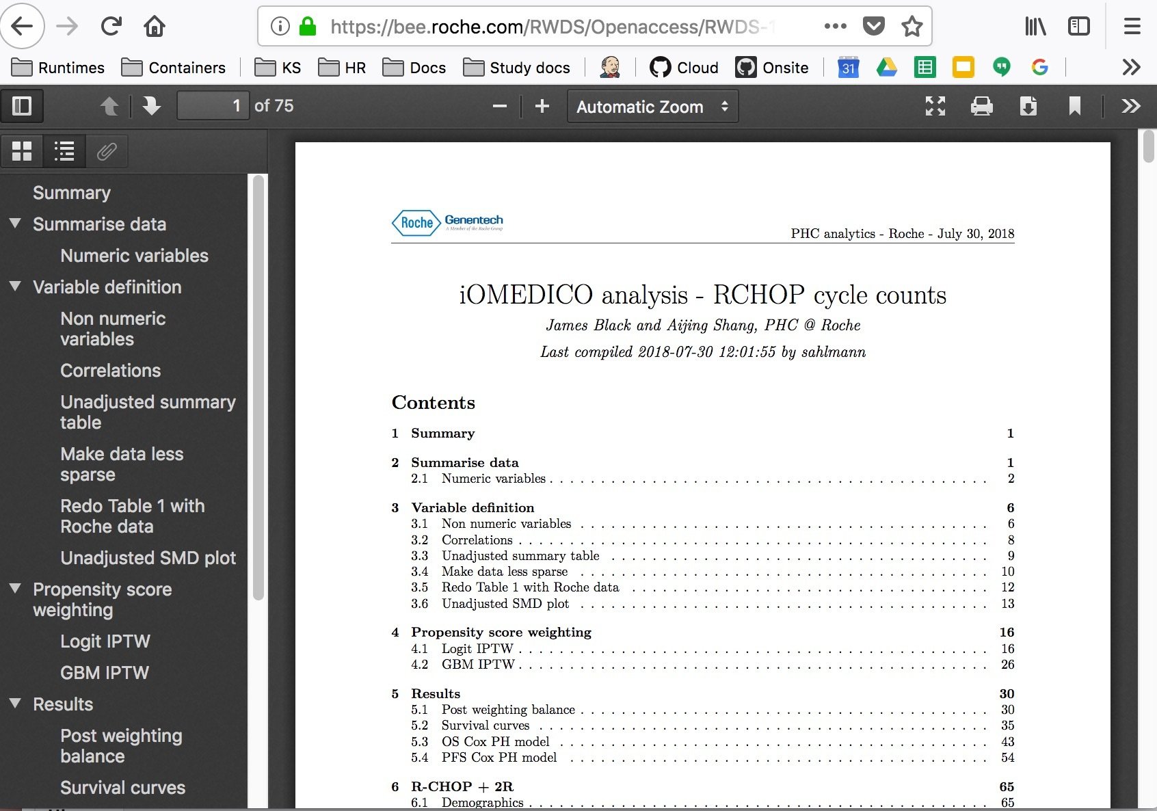Download the PDF file
Viewport: 1157px width, 811px height.
pyautogui.click(x=1028, y=106)
